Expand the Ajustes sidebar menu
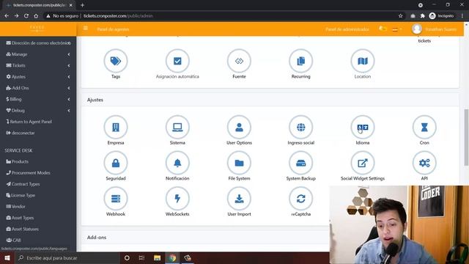 point(38,76)
